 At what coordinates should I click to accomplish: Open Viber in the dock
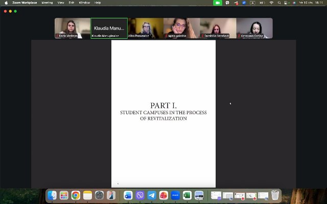pos(140,195)
